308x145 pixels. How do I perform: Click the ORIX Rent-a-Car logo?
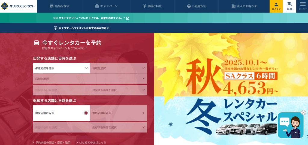tap(18, 6)
